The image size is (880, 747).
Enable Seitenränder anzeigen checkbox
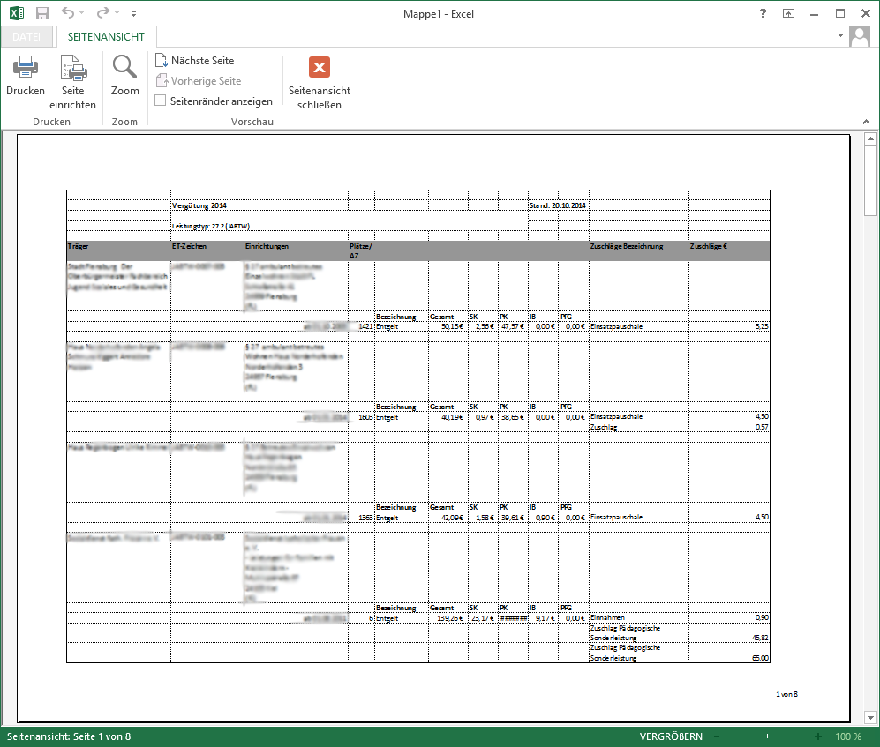(161, 101)
